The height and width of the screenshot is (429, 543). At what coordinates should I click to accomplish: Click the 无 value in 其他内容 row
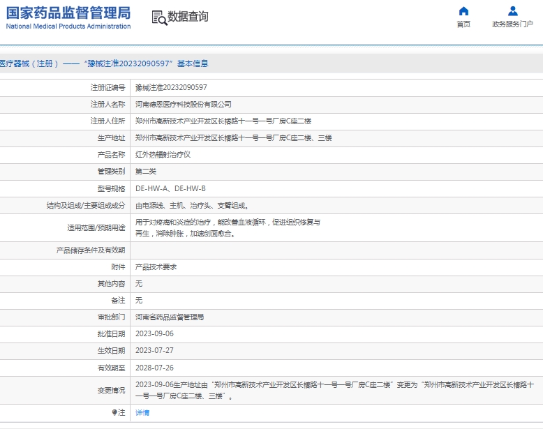(x=138, y=284)
